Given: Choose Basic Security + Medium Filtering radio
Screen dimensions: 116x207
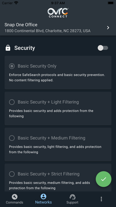Looking at the screenshot, I should point(12,138).
